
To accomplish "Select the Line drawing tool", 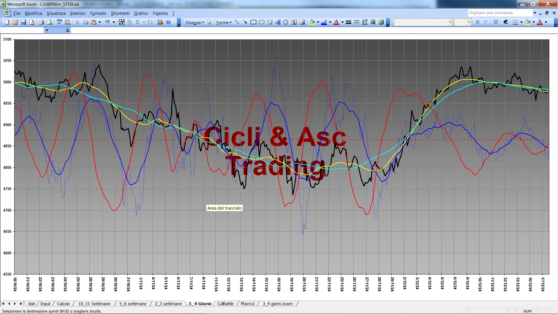I will pos(237,22).
